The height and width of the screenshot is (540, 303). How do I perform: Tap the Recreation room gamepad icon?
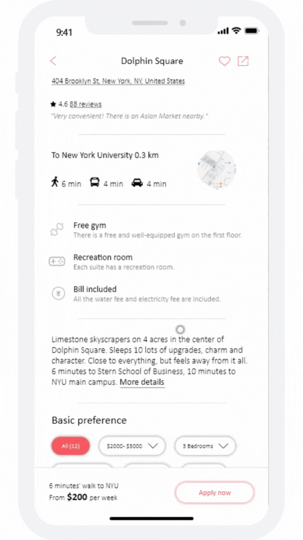[57, 262]
